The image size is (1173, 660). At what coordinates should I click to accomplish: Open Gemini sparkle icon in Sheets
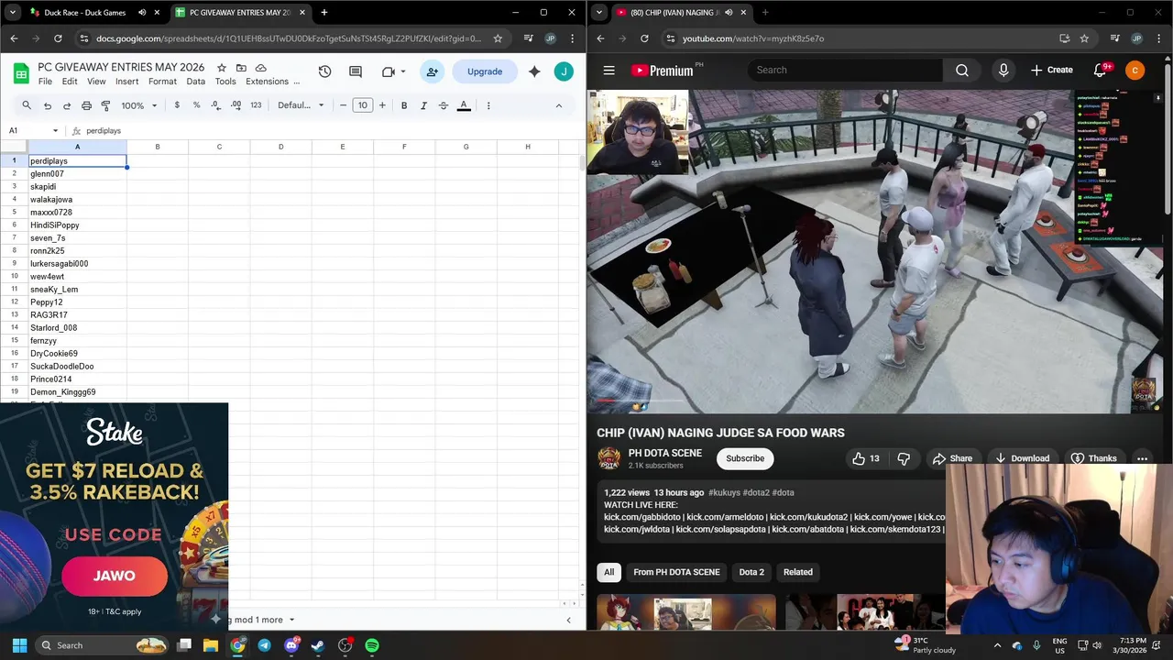coord(534,71)
